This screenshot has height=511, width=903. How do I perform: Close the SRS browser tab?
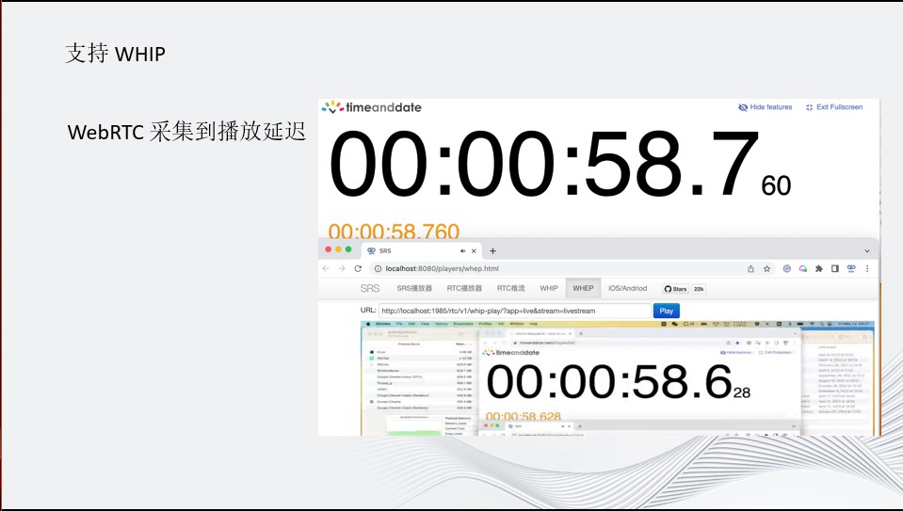click(474, 251)
